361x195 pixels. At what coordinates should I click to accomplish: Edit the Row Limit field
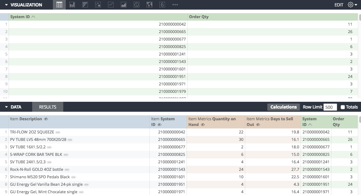(330, 107)
